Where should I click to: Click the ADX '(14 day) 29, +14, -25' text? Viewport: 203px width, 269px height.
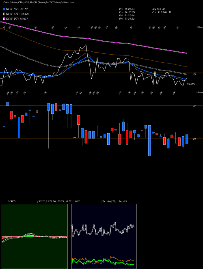pos(114,201)
